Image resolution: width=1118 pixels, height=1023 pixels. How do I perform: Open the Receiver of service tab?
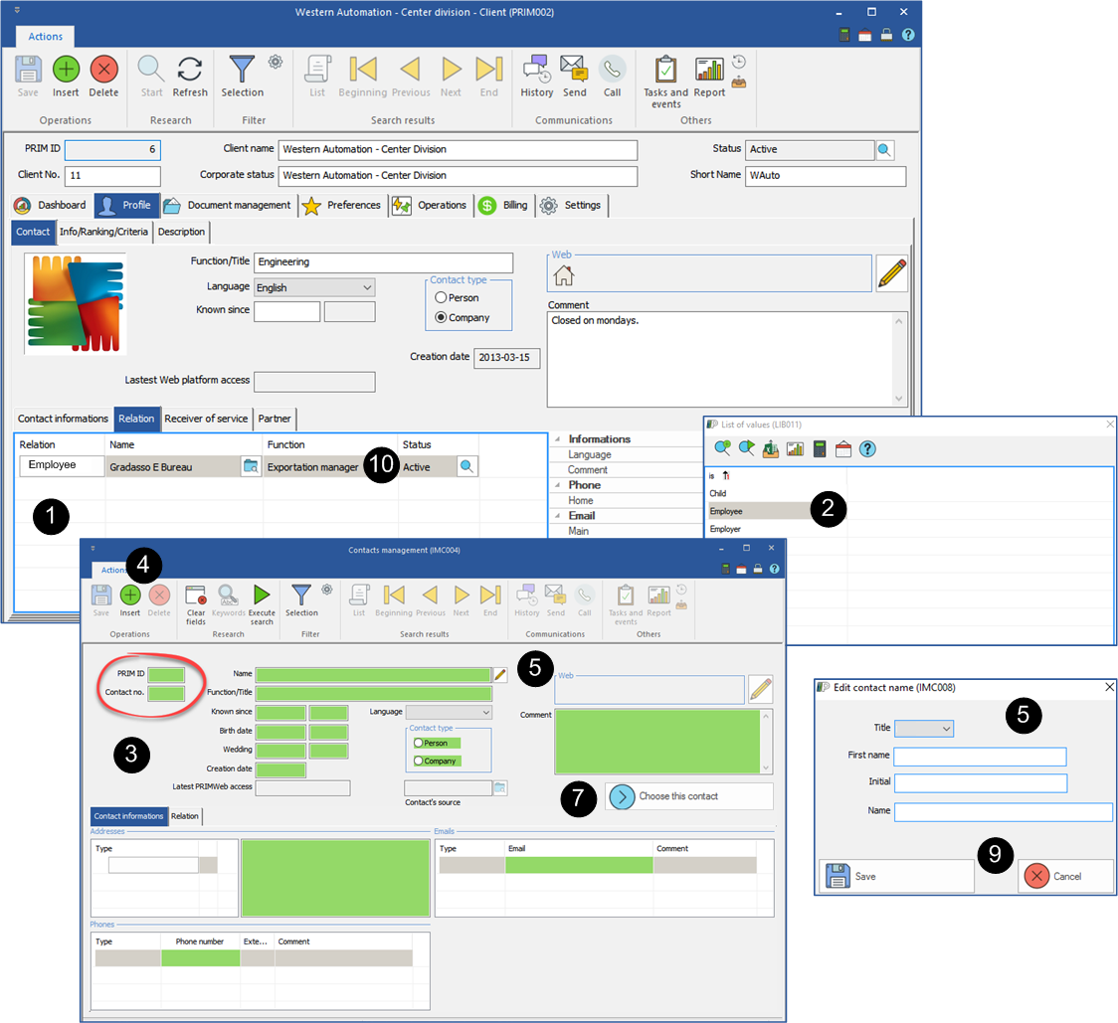tap(206, 419)
